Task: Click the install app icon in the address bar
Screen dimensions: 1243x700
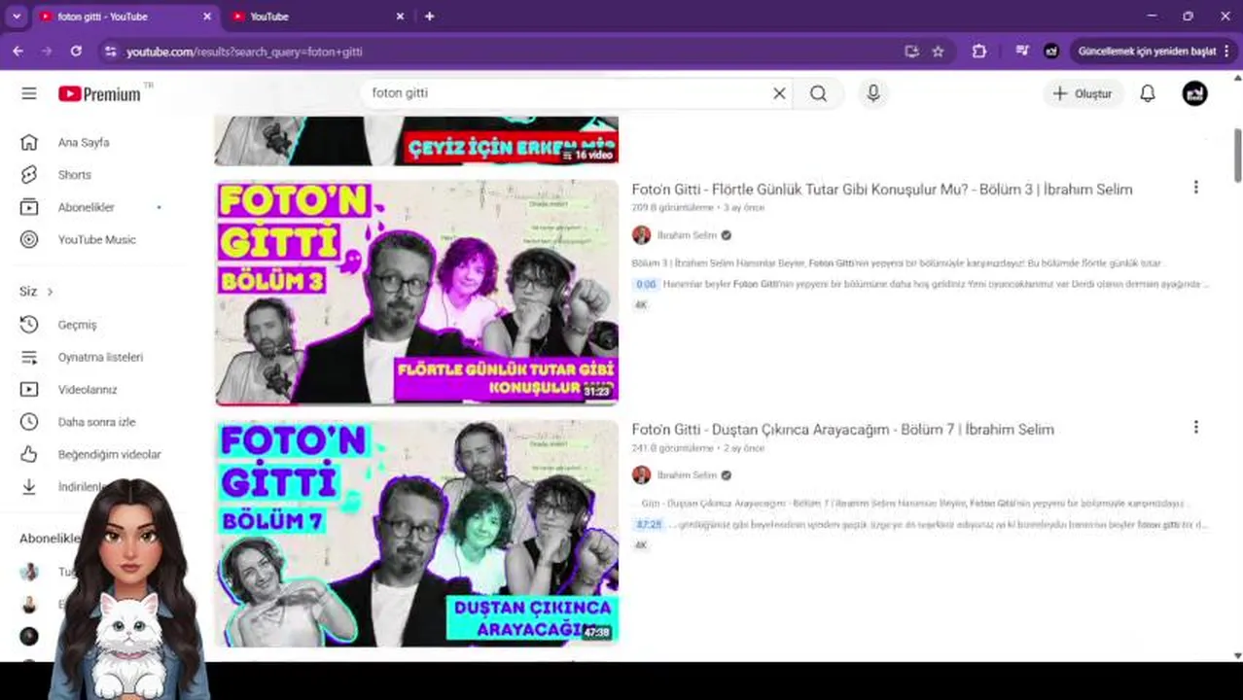Action: tap(911, 52)
